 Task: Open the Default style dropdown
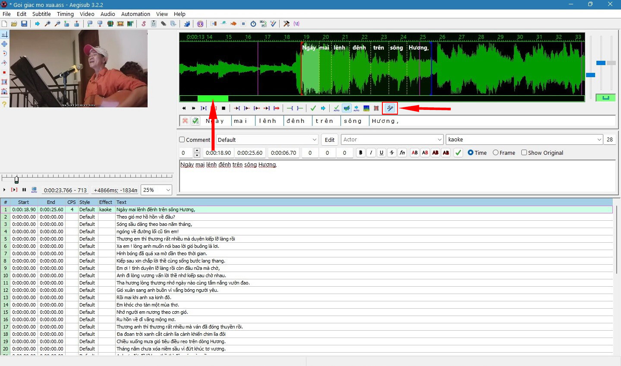point(268,140)
